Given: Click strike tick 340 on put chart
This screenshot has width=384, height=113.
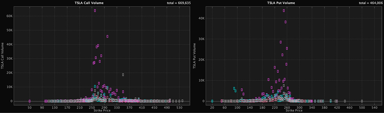Looking at the screenshot, I should click(x=312, y=108).
